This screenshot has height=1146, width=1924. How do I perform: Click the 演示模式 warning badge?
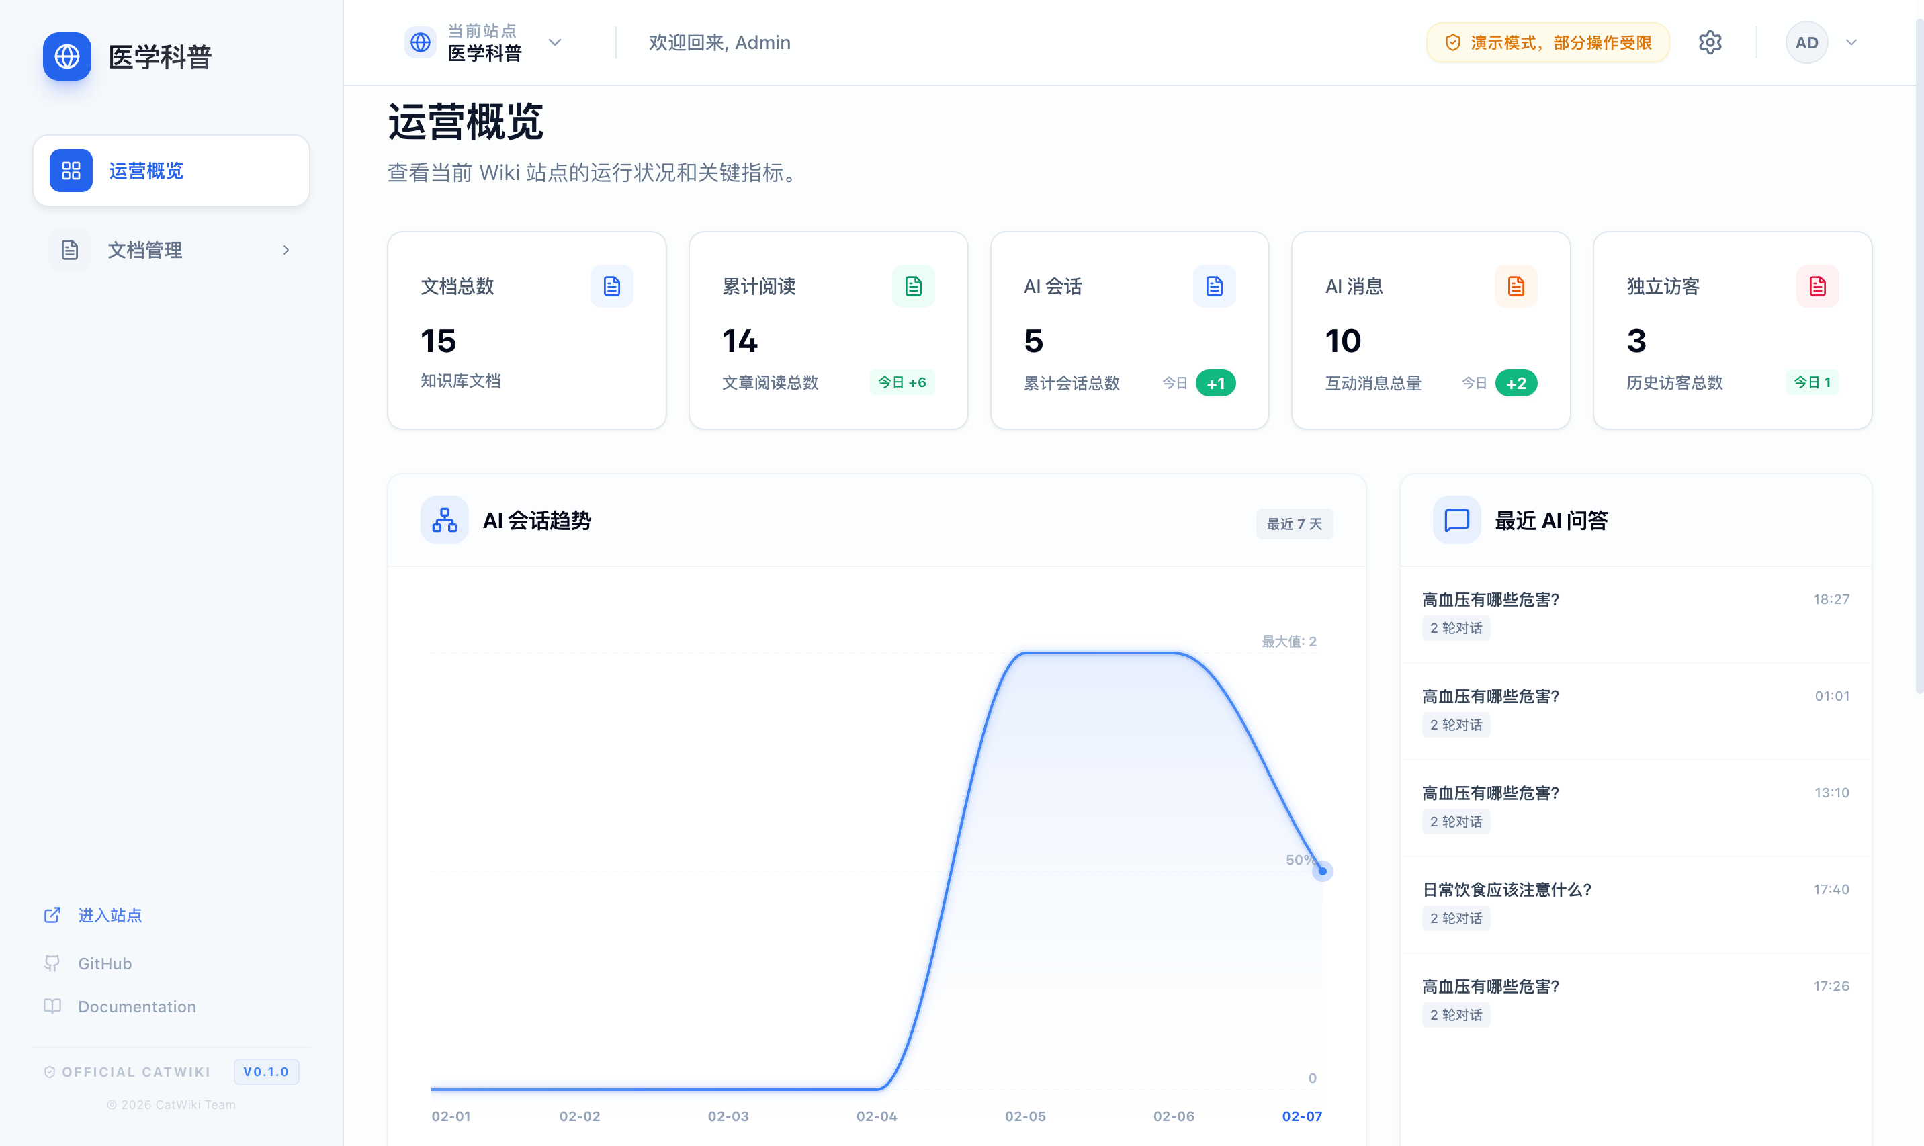(x=1548, y=42)
